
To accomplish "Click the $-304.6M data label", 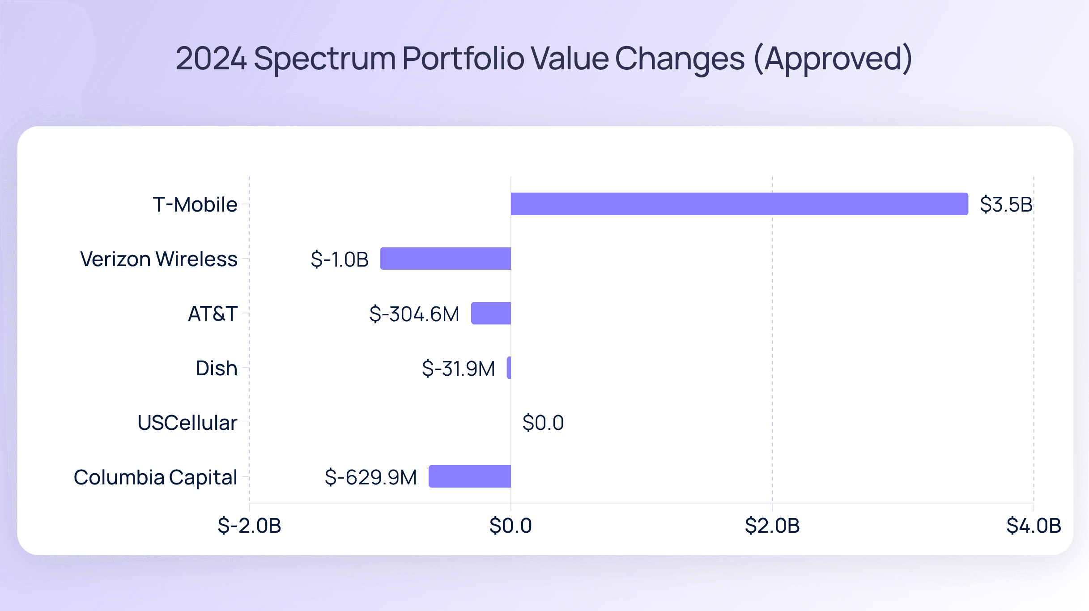I will pos(414,314).
